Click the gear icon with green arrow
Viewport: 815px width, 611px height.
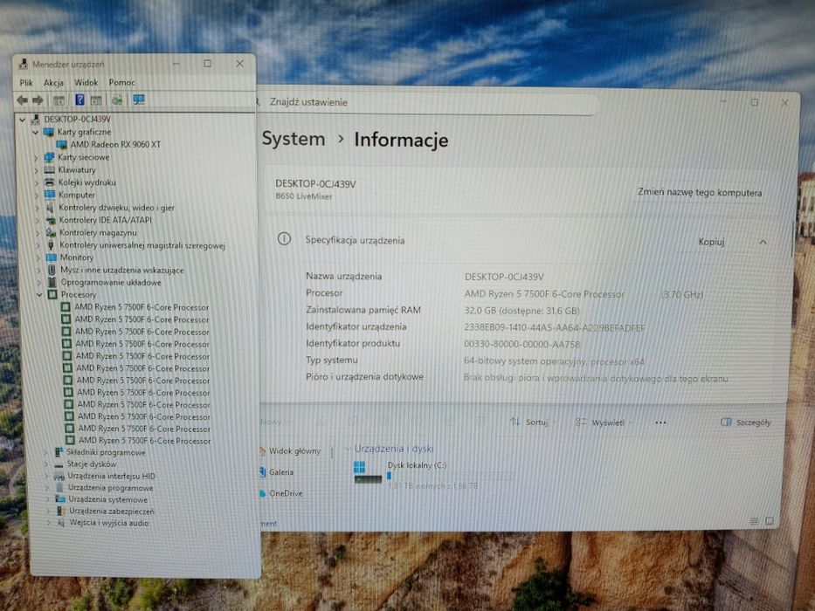pyautogui.click(x=117, y=100)
